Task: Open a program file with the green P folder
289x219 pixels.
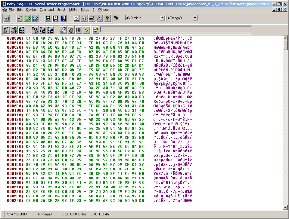Action: (27, 18)
